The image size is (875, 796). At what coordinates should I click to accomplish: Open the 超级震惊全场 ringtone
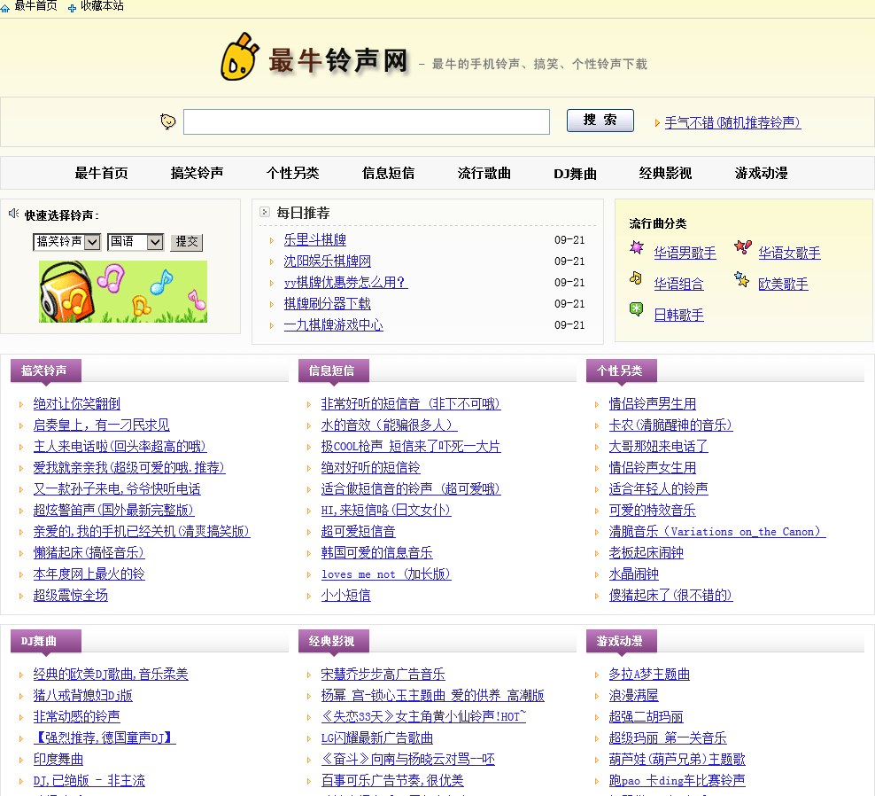pyautogui.click(x=70, y=595)
